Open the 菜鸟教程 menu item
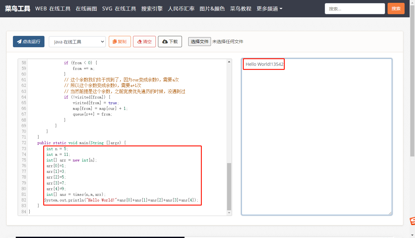415x238 pixels. pyautogui.click(x=241, y=8)
